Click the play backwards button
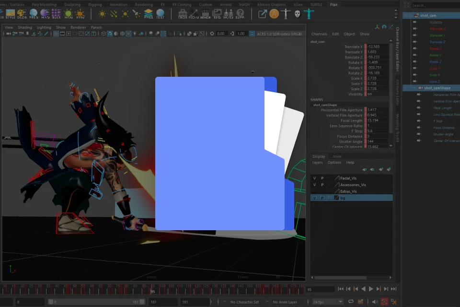 point(363,289)
